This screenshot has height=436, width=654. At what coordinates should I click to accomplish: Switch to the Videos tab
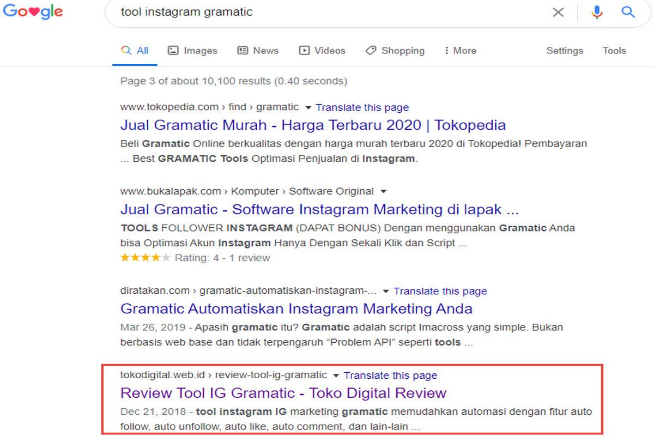tap(322, 51)
